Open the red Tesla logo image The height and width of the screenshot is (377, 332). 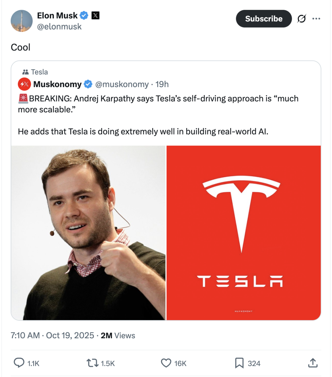tap(243, 233)
